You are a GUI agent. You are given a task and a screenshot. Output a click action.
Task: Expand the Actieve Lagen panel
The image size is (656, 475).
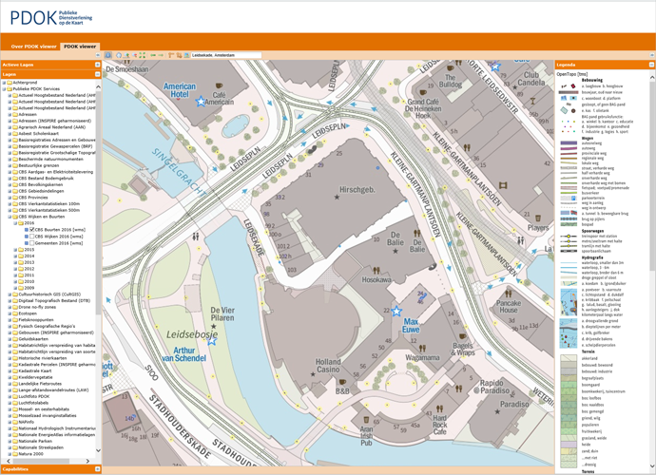(98, 65)
